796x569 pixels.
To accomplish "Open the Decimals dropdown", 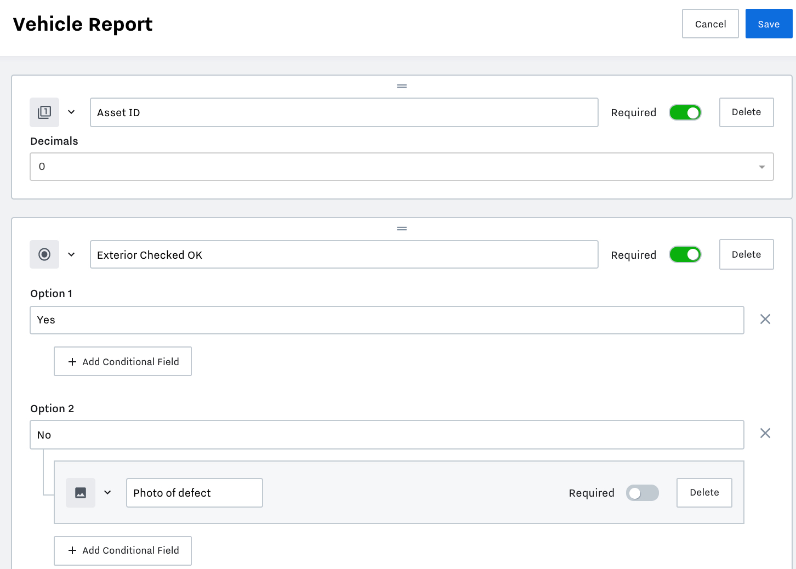I will (401, 167).
